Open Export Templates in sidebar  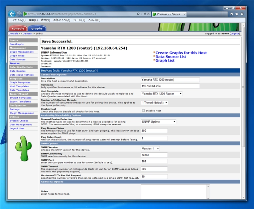[20, 102]
